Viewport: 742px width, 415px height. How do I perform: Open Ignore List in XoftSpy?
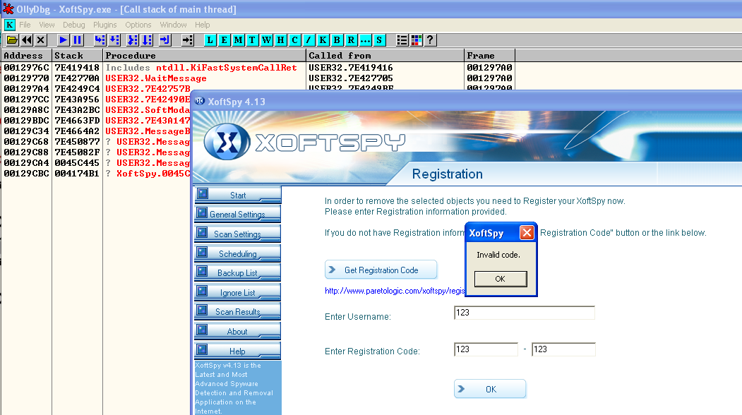237,293
